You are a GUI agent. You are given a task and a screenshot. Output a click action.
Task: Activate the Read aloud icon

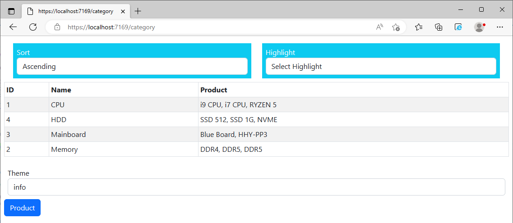point(379,27)
